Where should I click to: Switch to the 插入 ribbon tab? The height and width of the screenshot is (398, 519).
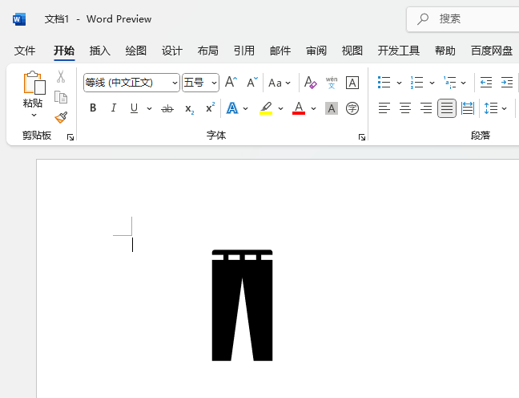pyautogui.click(x=100, y=51)
